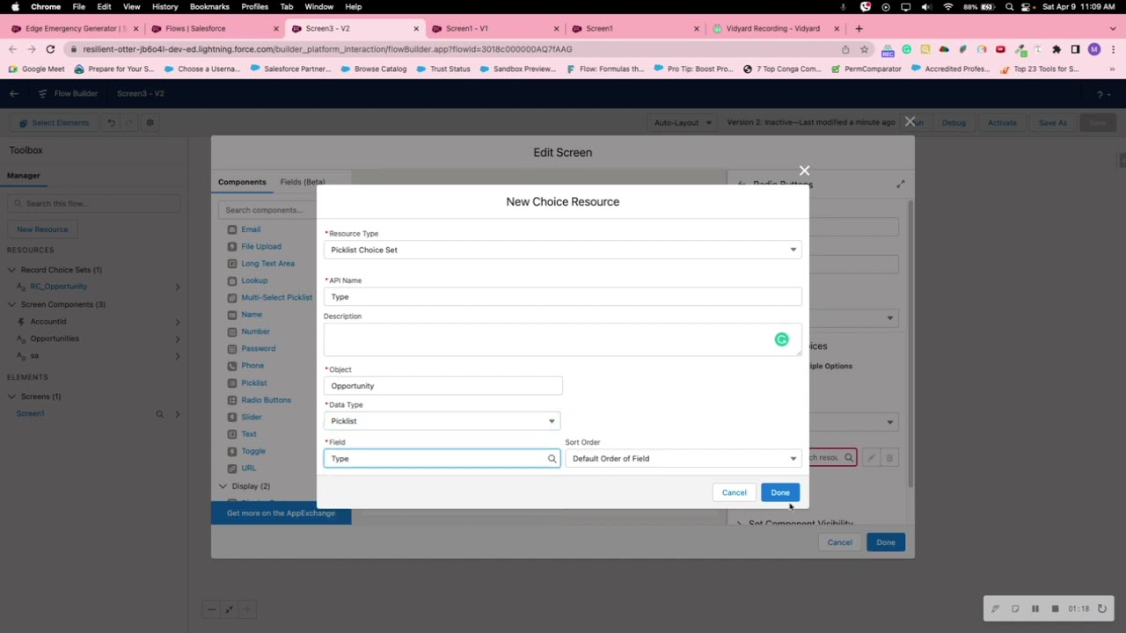Click the Debug button
Image resolution: width=1126 pixels, height=633 pixels.
pos(954,122)
